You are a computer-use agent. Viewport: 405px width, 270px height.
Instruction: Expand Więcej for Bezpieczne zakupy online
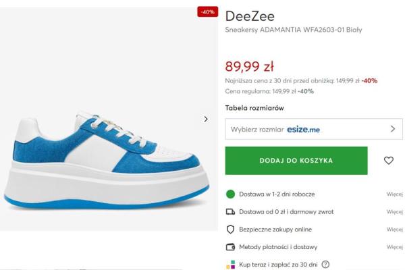point(394,230)
